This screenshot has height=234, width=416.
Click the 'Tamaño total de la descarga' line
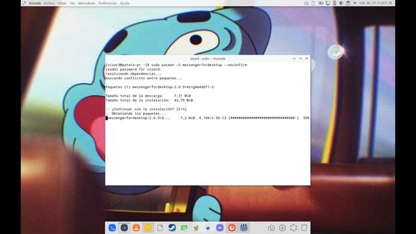148,96
